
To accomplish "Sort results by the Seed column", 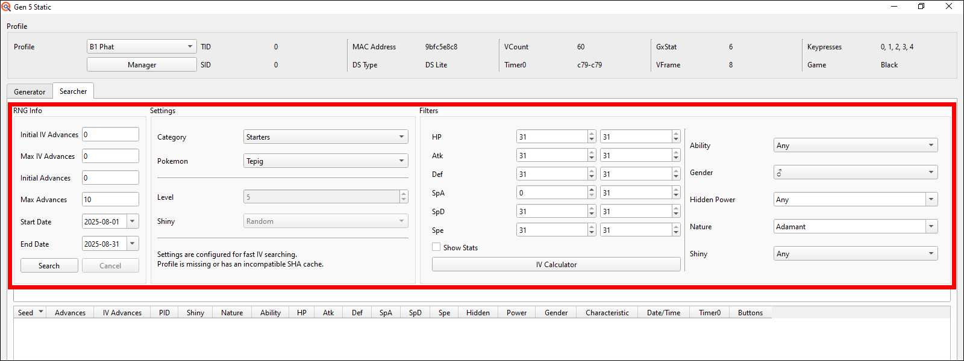I will click(30, 312).
